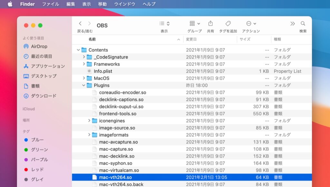Open the share icon in the toolbar
Image resolution: width=330 pixels, height=187 pixels.
coord(210,23)
